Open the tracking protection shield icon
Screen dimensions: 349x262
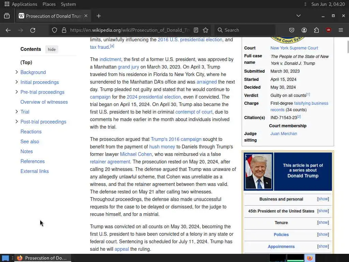tap(55, 30)
